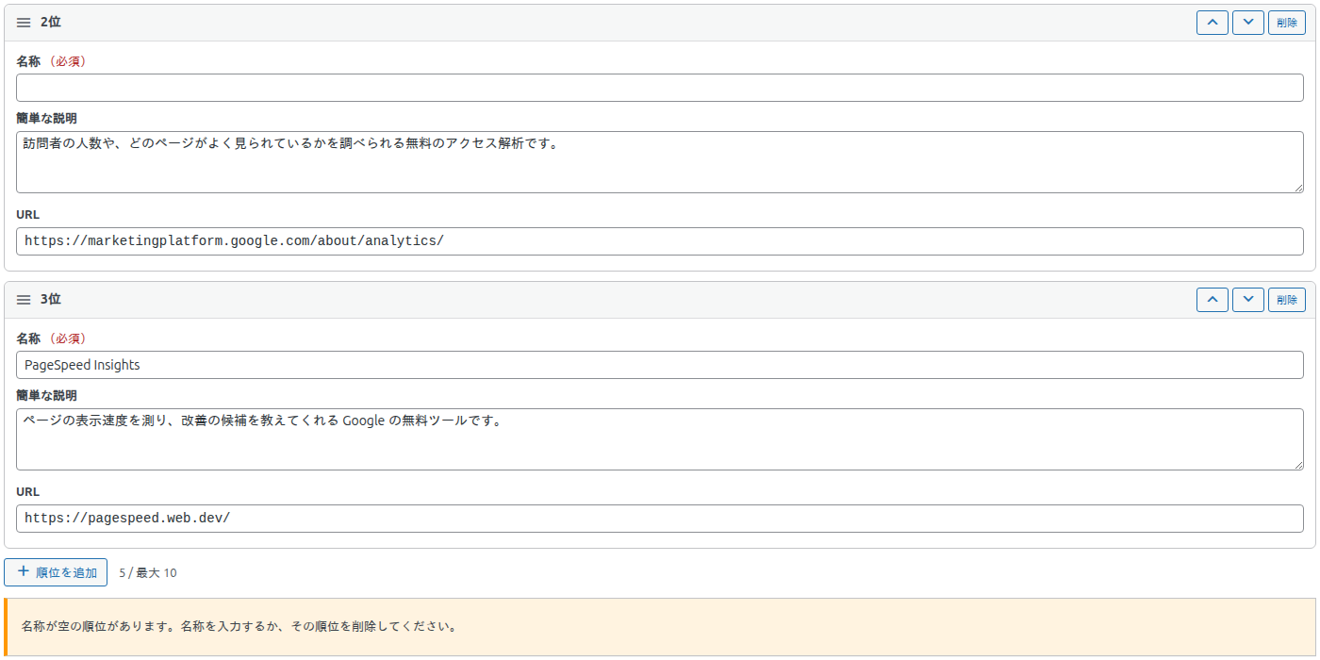Move the 3位 item down
This screenshot has height=660, width=1320.
tap(1248, 300)
